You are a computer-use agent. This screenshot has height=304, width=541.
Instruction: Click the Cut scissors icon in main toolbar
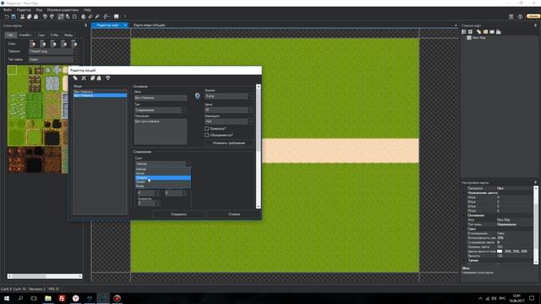click(x=23, y=17)
